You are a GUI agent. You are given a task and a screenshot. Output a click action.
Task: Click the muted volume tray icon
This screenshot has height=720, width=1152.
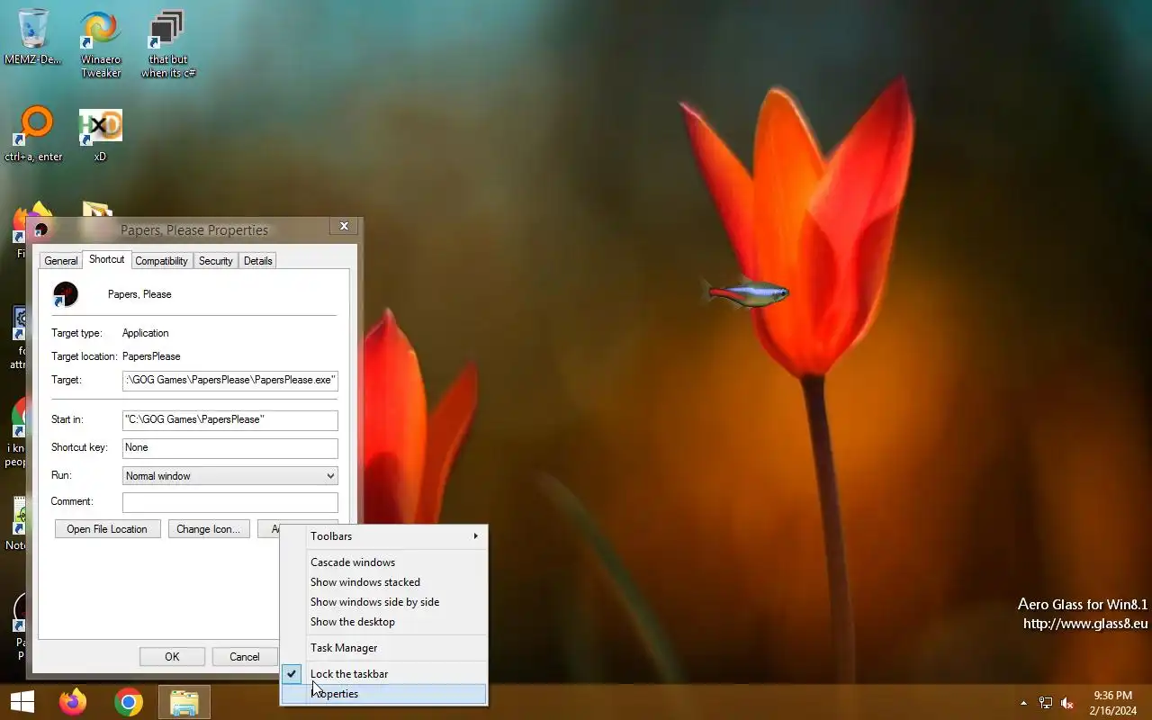point(1067,703)
